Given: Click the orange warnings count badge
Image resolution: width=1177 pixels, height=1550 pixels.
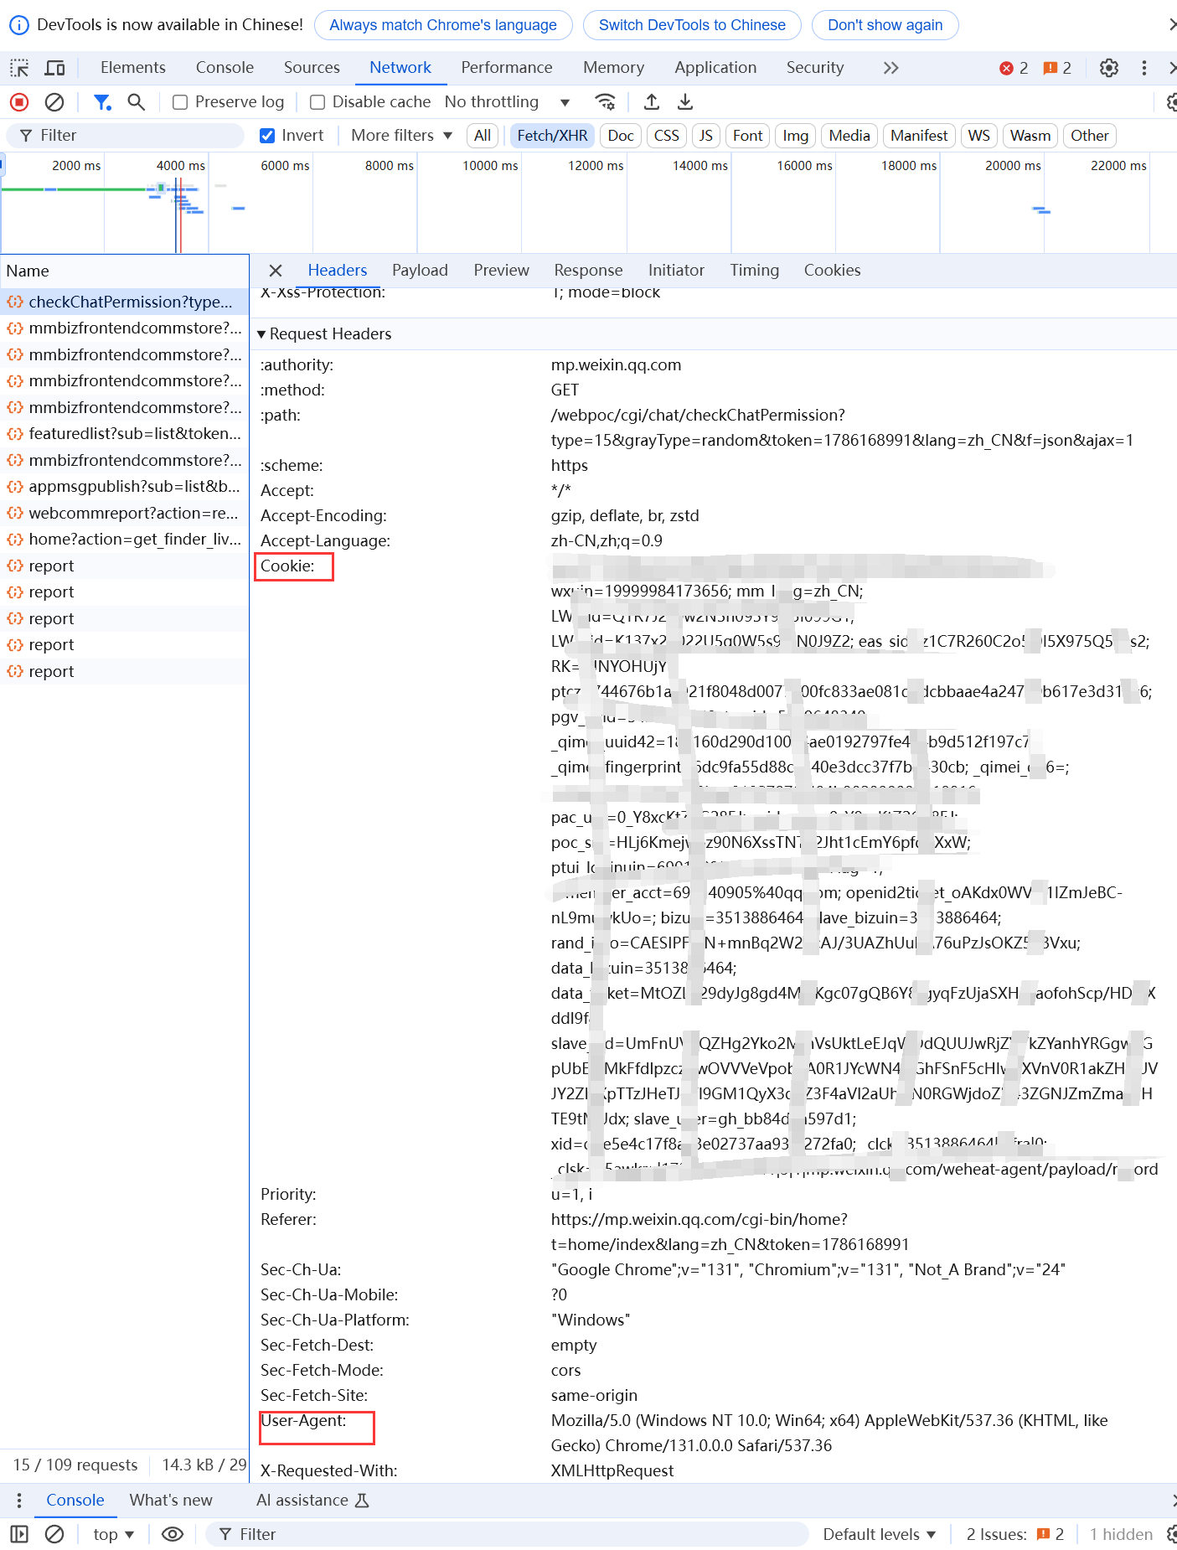Looking at the screenshot, I should (x=1057, y=68).
